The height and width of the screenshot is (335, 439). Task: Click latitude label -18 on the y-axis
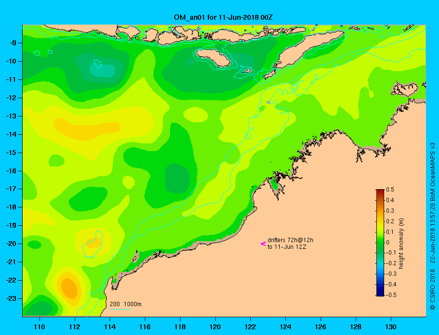[x=11, y=207]
